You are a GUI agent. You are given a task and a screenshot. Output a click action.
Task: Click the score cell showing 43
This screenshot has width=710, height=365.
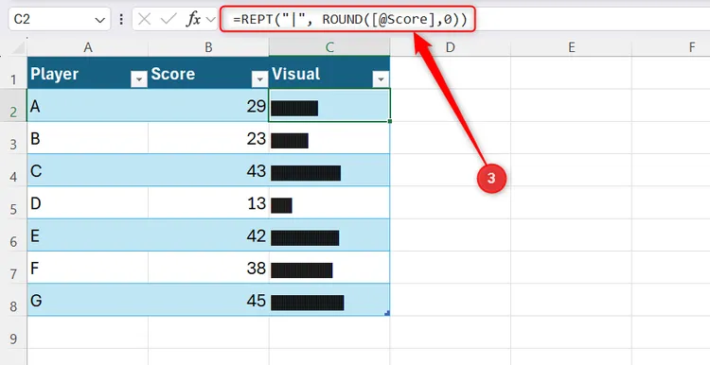click(209, 170)
